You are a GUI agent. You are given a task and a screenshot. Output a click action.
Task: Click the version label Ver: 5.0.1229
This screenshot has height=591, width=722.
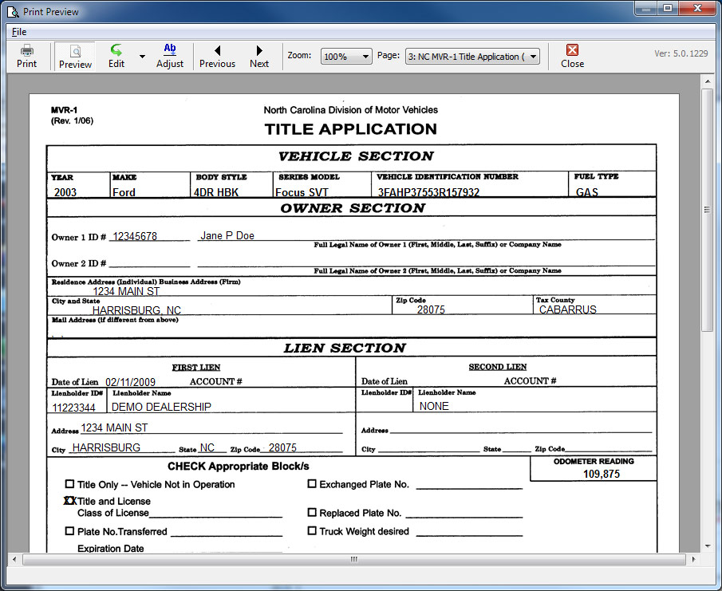tap(681, 53)
